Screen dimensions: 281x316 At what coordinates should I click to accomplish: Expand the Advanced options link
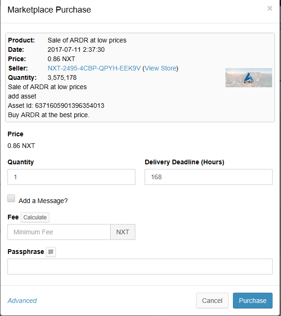22,301
